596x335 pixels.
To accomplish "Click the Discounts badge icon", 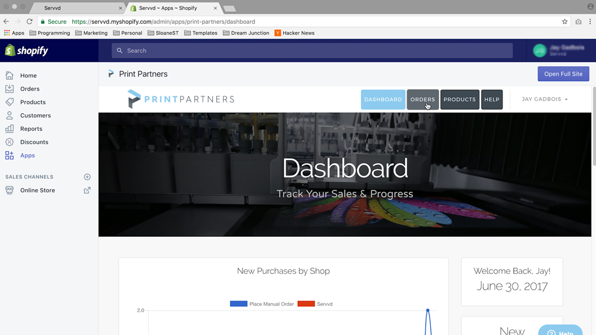I will [10, 142].
